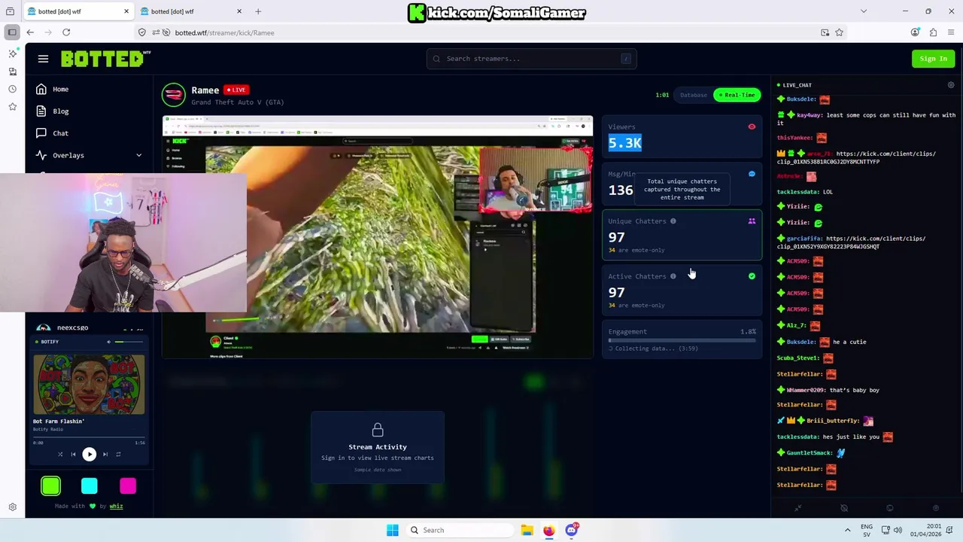Screen dimensions: 963x542
Task: Open browser extensions puzzle icon
Action: (933, 32)
